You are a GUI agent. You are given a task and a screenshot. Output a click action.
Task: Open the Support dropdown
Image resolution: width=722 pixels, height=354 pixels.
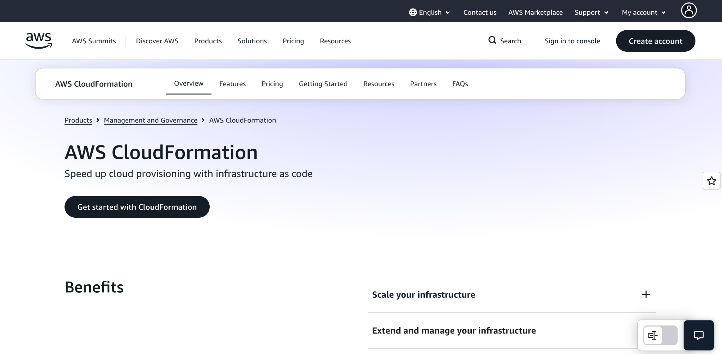[x=592, y=12]
